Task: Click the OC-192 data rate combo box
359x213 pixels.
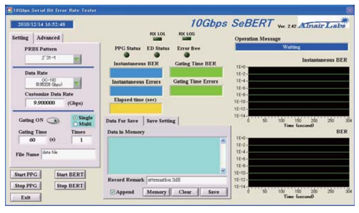Action: point(53,83)
